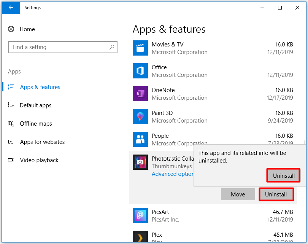Select the Office app icon
This screenshot has width=308, height=244.
coord(140,71)
